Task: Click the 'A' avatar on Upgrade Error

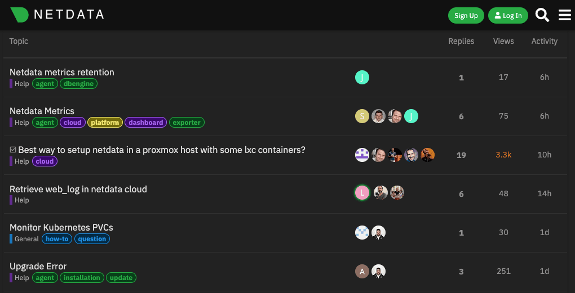Action: click(x=362, y=272)
